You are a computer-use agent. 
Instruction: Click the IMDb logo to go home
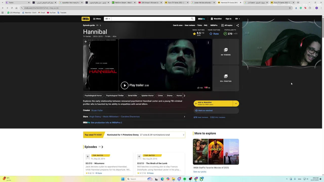point(86,19)
